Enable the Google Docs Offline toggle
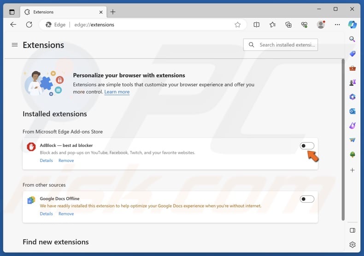Screen dimensions: 364x256 pos(307,199)
